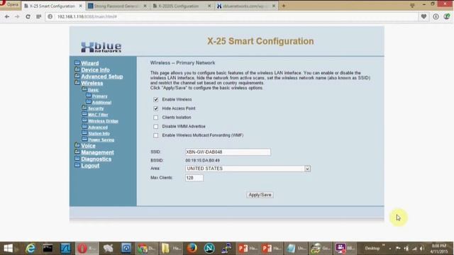Viewport: 454px width, 255px height.
Task: Click the network signal tray icon
Action: coord(414,249)
